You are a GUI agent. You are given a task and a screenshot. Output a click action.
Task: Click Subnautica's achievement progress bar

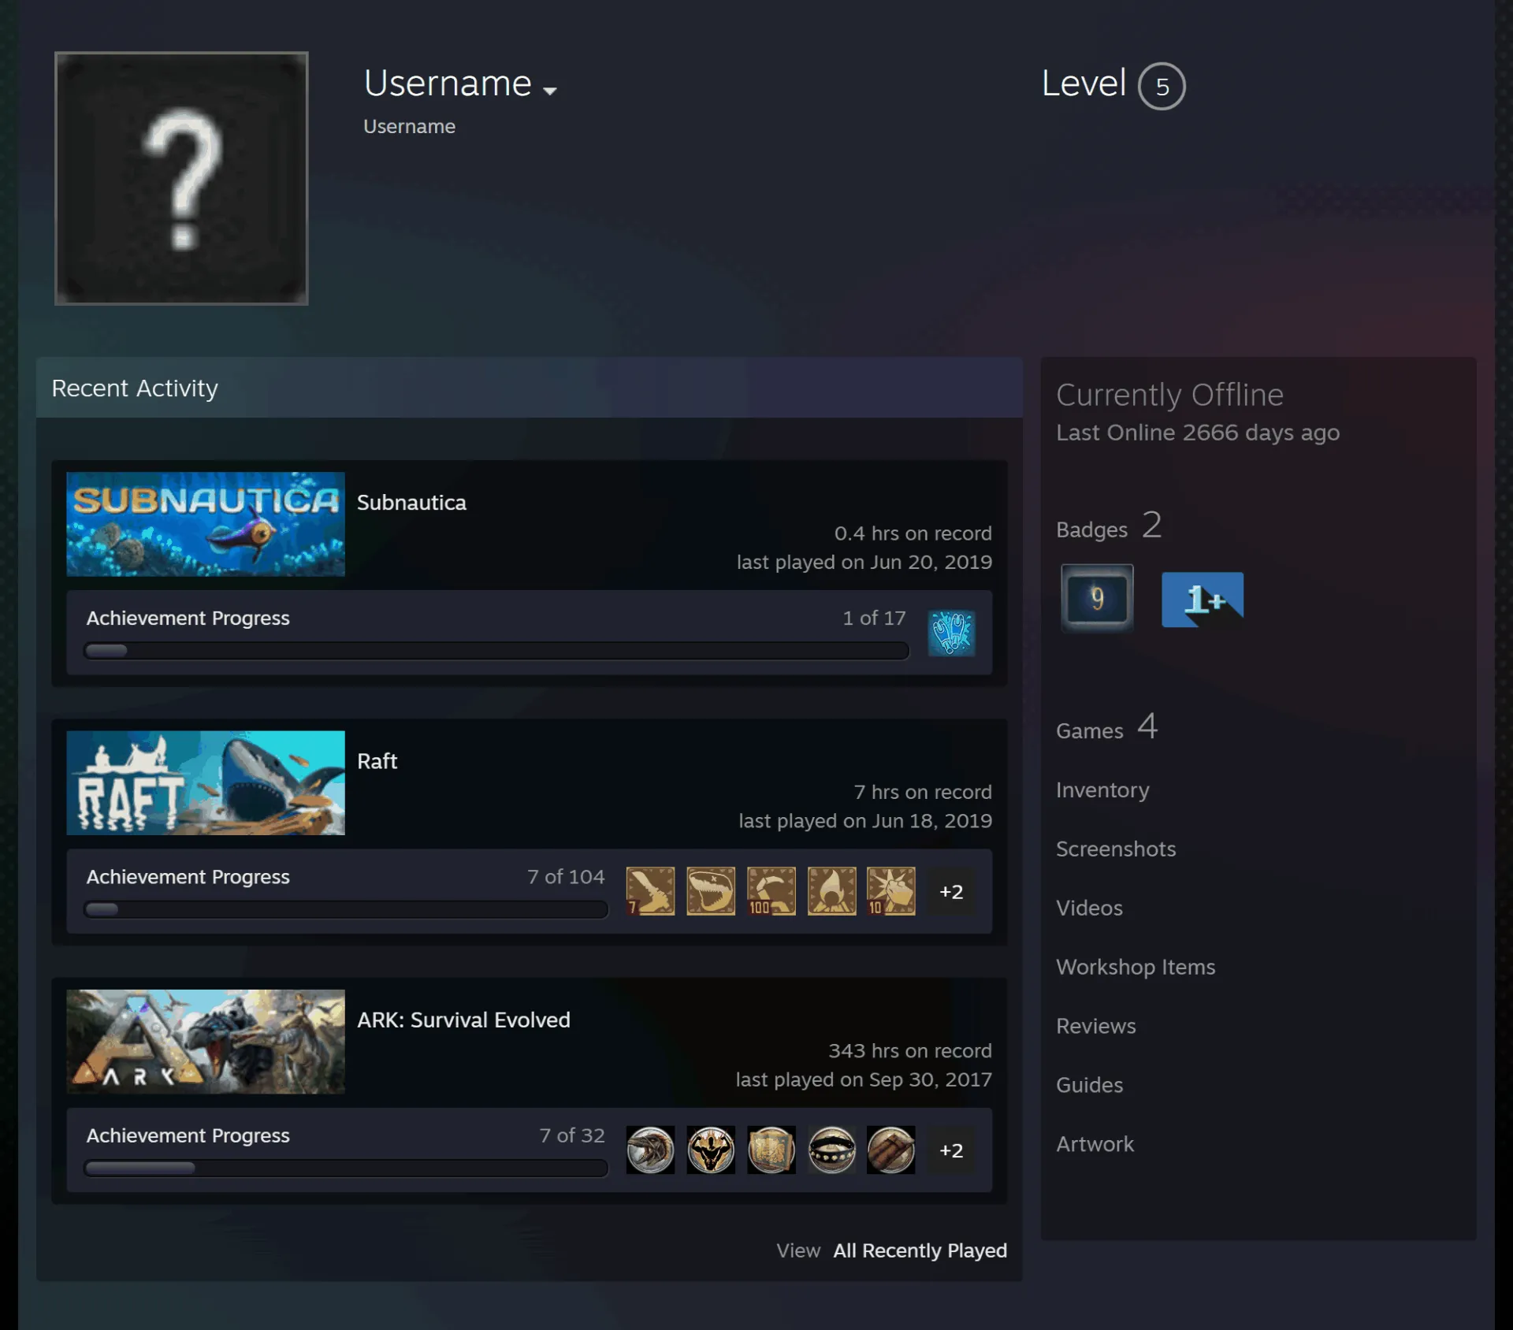(496, 651)
